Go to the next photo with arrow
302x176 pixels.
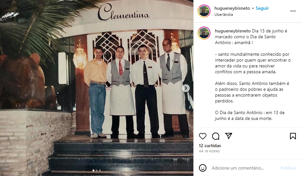pyautogui.click(x=186, y=88)
